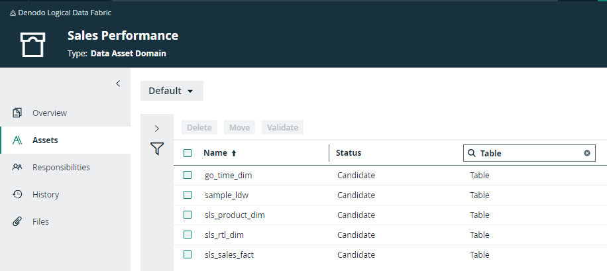
Task: Click the Responsibilities people icon
Action: (x=17, y=167)
